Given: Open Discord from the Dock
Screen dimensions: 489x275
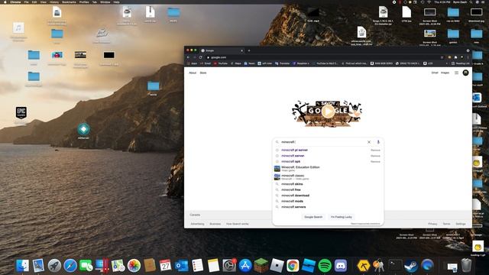Looking at the screenshot, I should [341, 266].
